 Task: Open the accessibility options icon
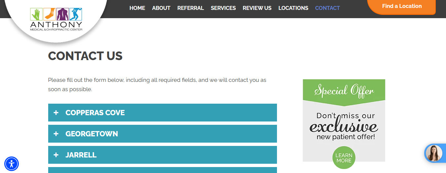(x=12, y=164)
